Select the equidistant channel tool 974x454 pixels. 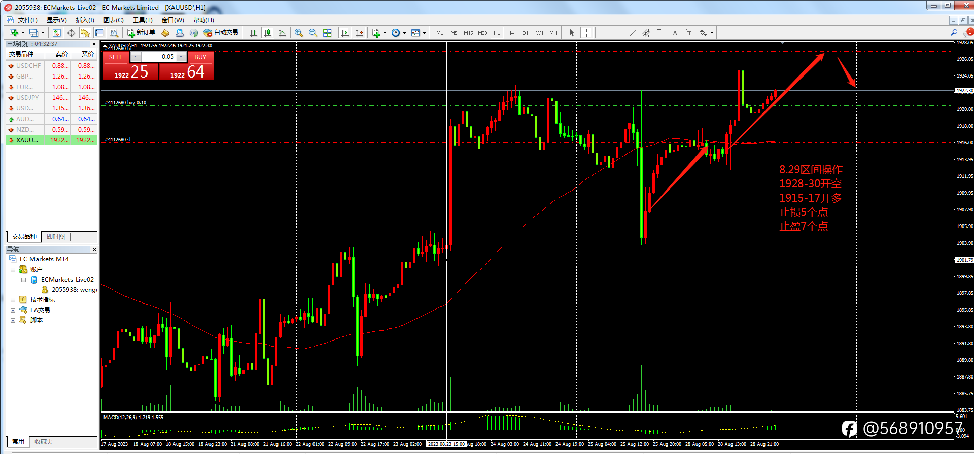(646, 33)
